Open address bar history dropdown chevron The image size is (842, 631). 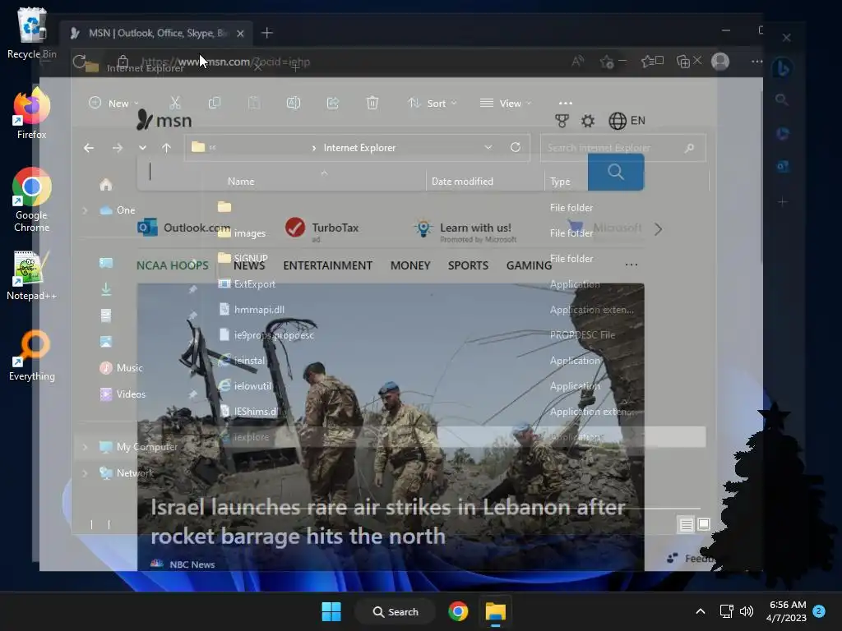488,147
